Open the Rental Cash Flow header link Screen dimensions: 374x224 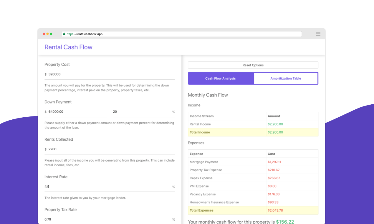pyautogui.click(x=68, y=47)
